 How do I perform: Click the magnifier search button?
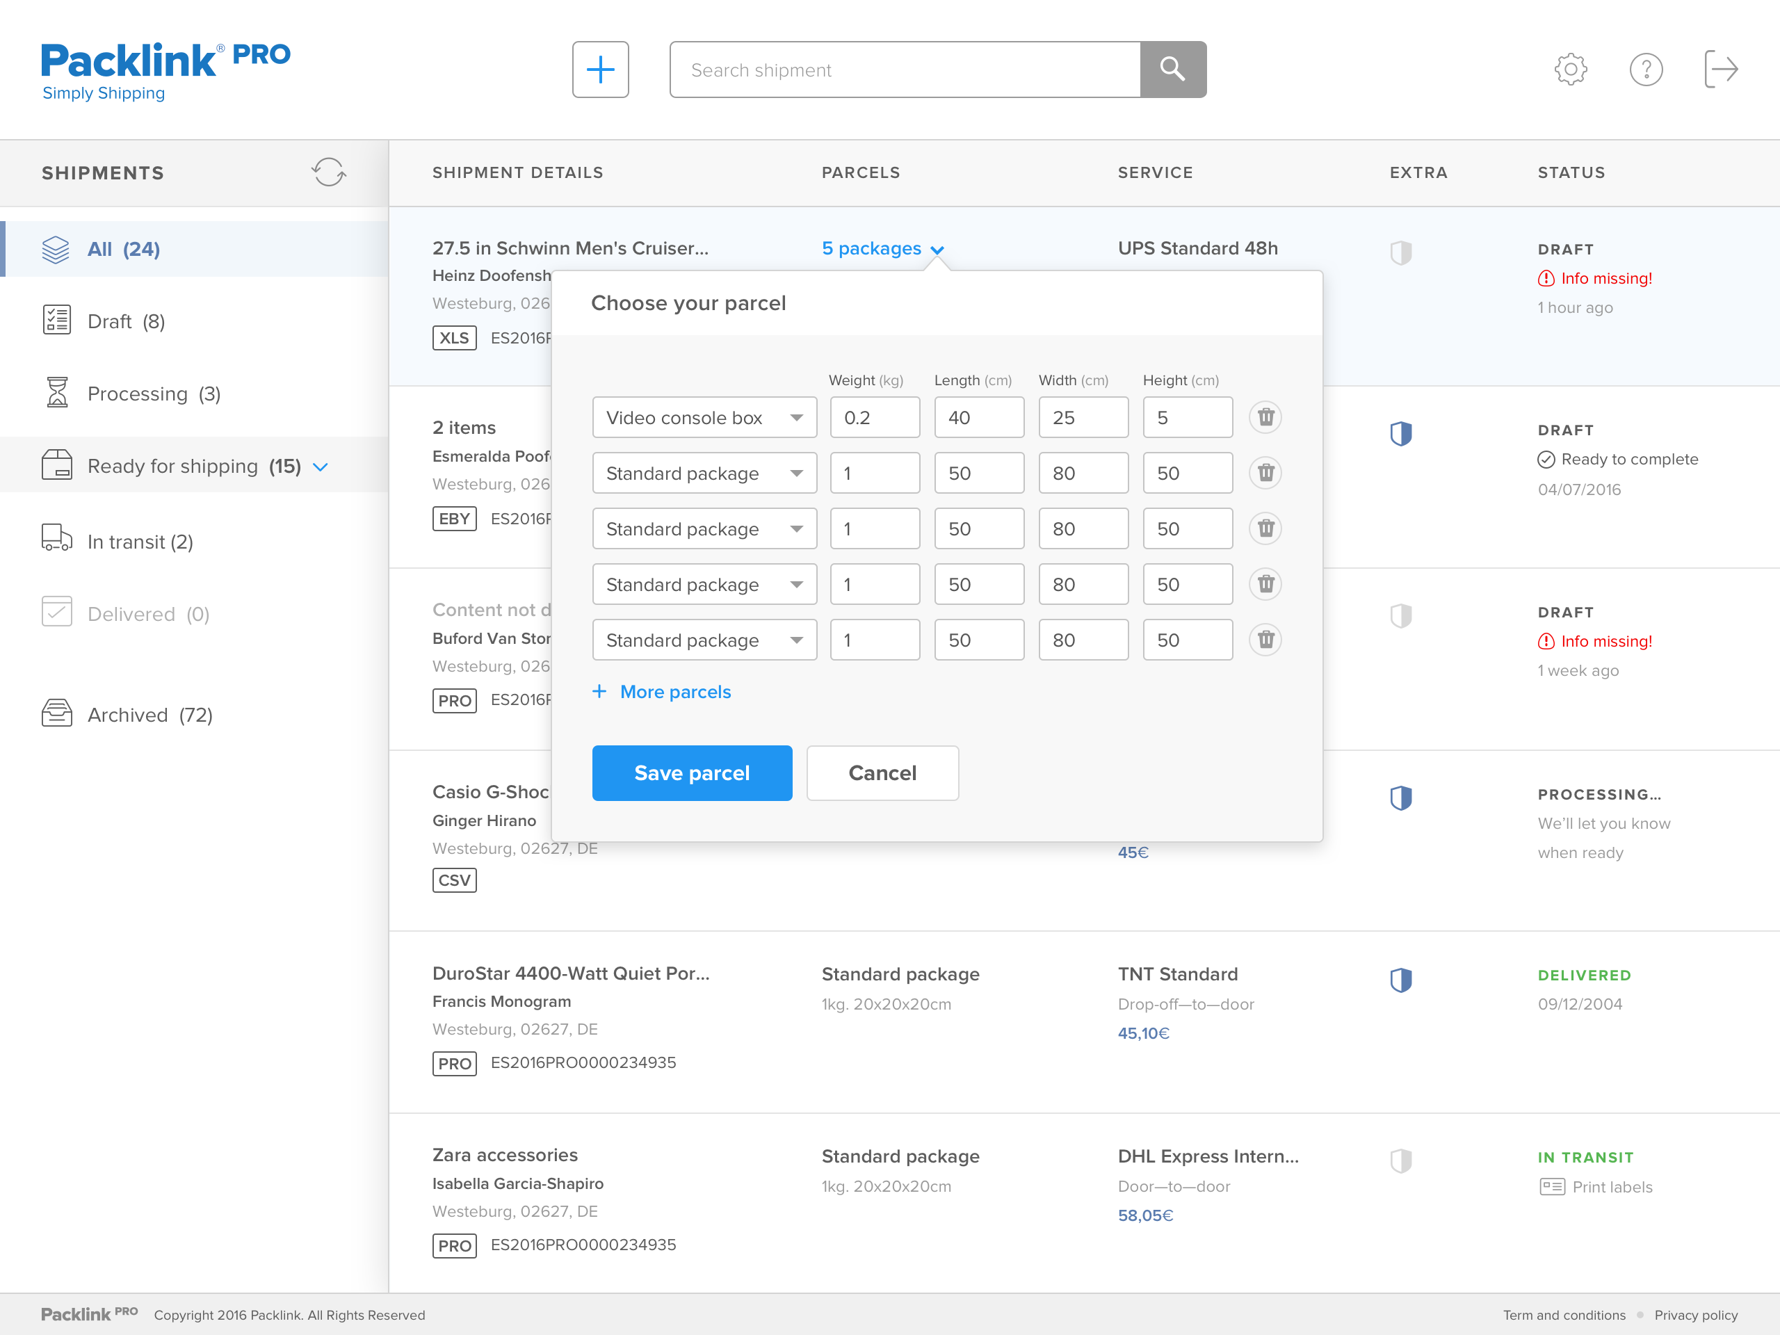1172,70
